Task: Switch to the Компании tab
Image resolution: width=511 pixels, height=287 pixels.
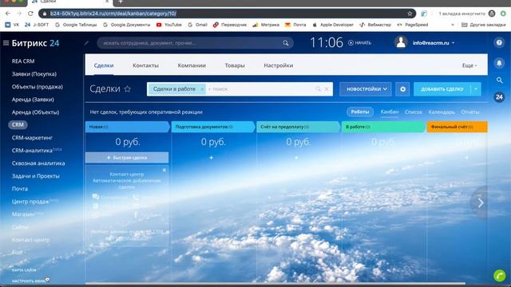Action: (192, 65)
